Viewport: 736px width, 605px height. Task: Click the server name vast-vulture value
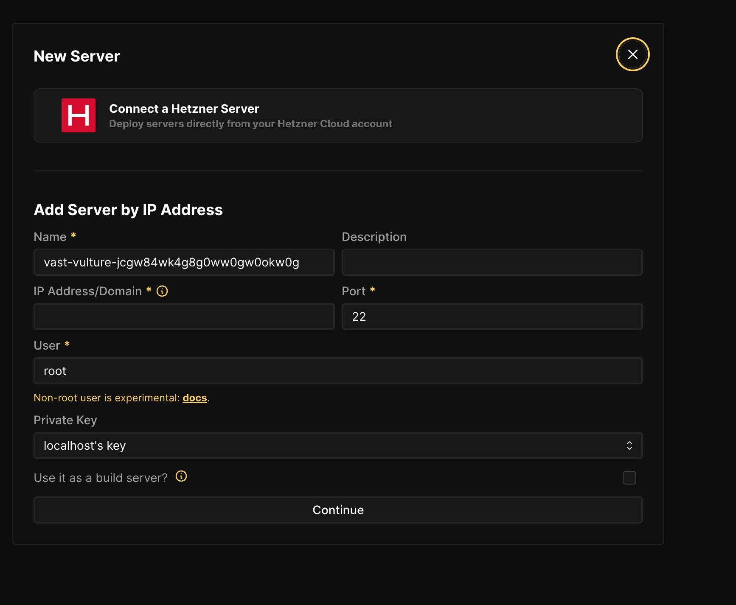(171, 262)
